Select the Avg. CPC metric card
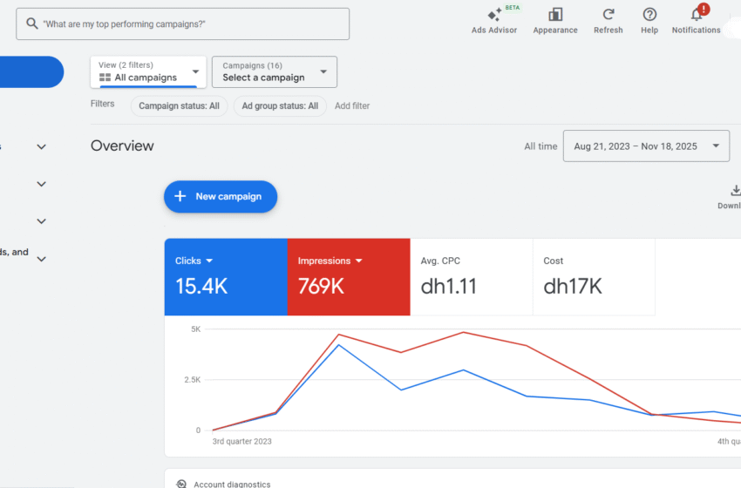The height and width of the screenshot is (488, 741). [471, 276]
